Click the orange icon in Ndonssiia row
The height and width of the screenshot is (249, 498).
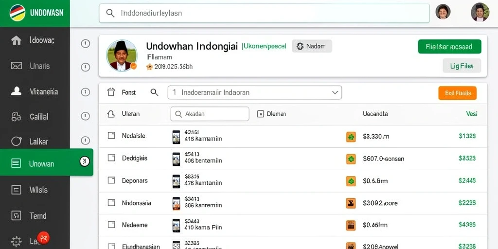pos(351,203)
